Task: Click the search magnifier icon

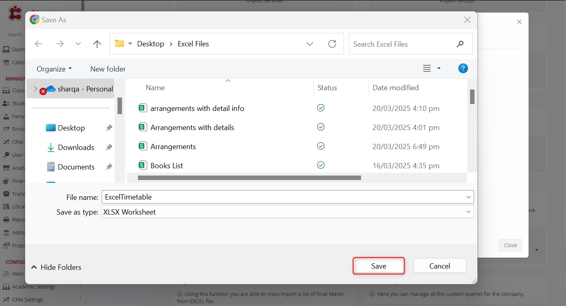Action: pos(460,44)
